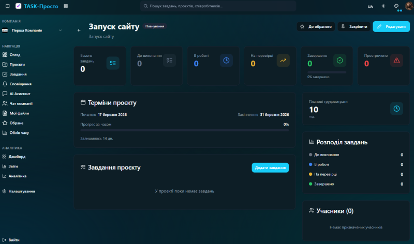414x244 pixels.
Task: Pin the project with Закріпити
Action: (354, 26)
